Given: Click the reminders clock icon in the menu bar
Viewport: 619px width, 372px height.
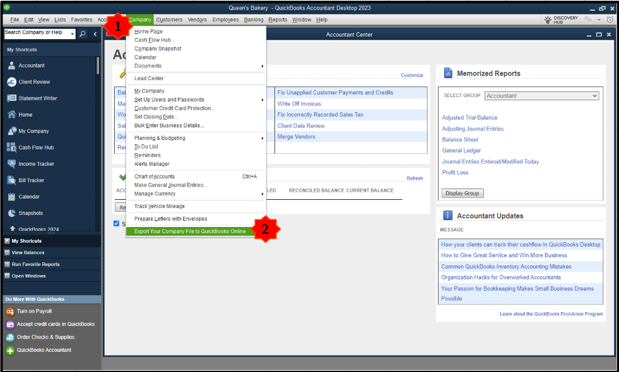Looking at the screenshot, I should [610, 20].
